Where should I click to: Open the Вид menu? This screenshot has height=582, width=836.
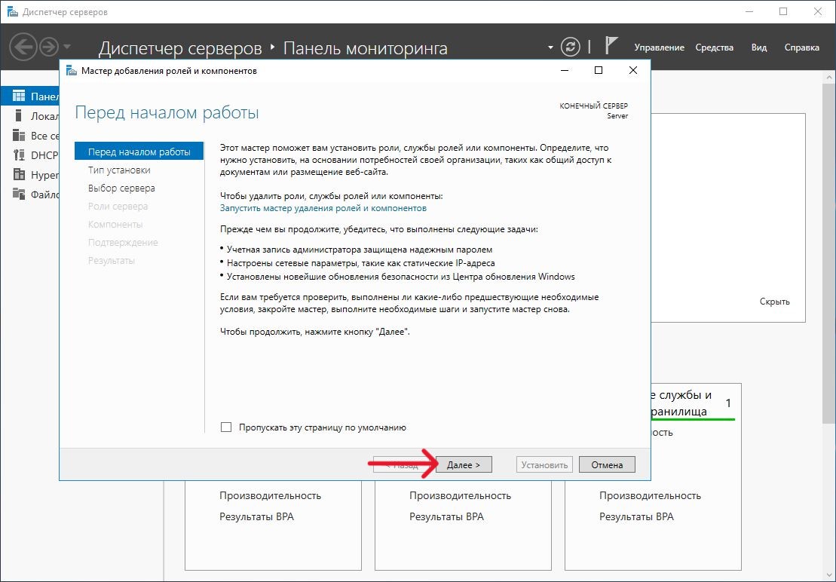[x=758, y=47]
